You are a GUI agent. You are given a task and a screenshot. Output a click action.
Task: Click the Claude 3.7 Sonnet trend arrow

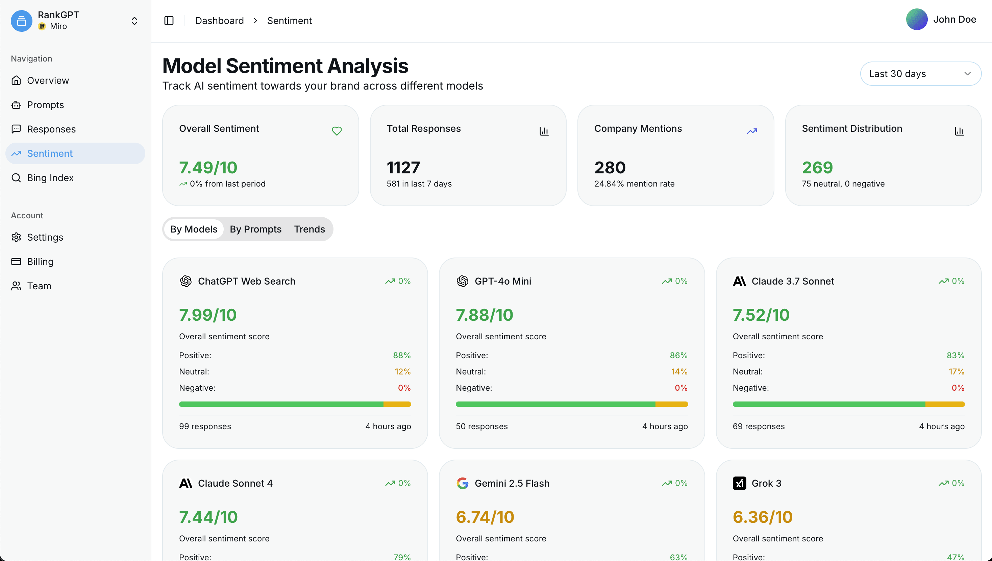(x=943, y=281)
